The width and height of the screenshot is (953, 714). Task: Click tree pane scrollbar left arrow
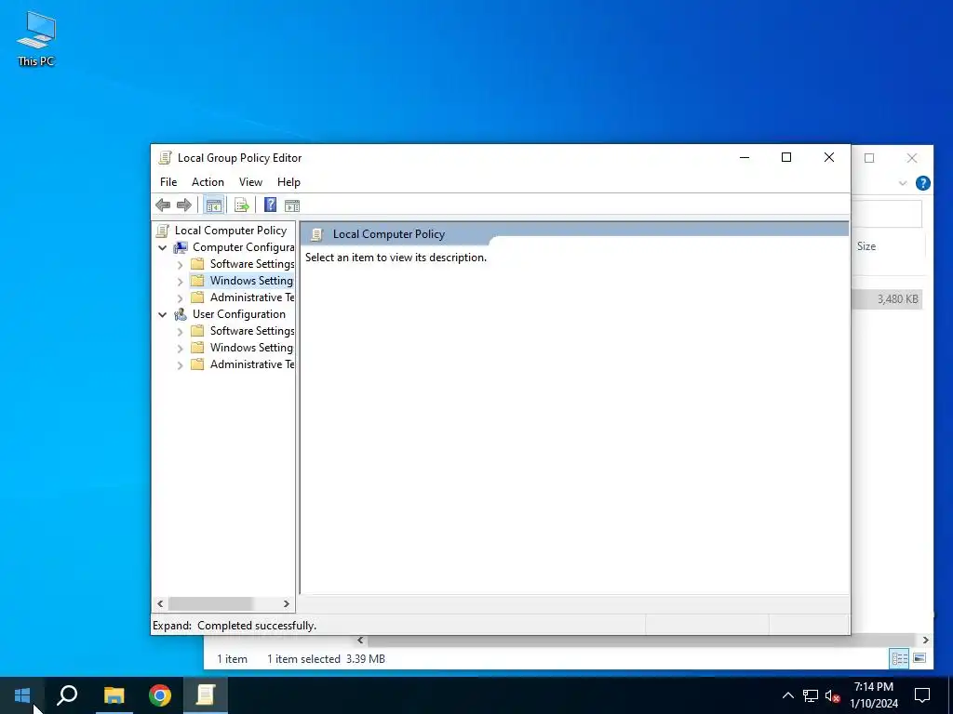(160, 603)
